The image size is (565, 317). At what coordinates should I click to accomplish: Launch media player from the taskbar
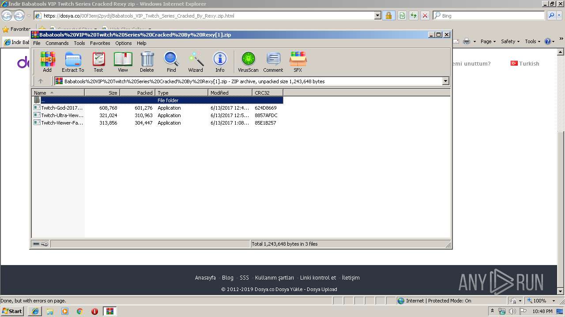[x=65, y=311]
